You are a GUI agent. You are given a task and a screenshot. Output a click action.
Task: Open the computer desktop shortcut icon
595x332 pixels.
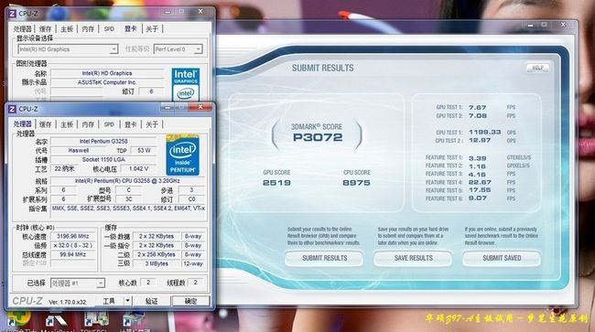(x=133, y=320)
